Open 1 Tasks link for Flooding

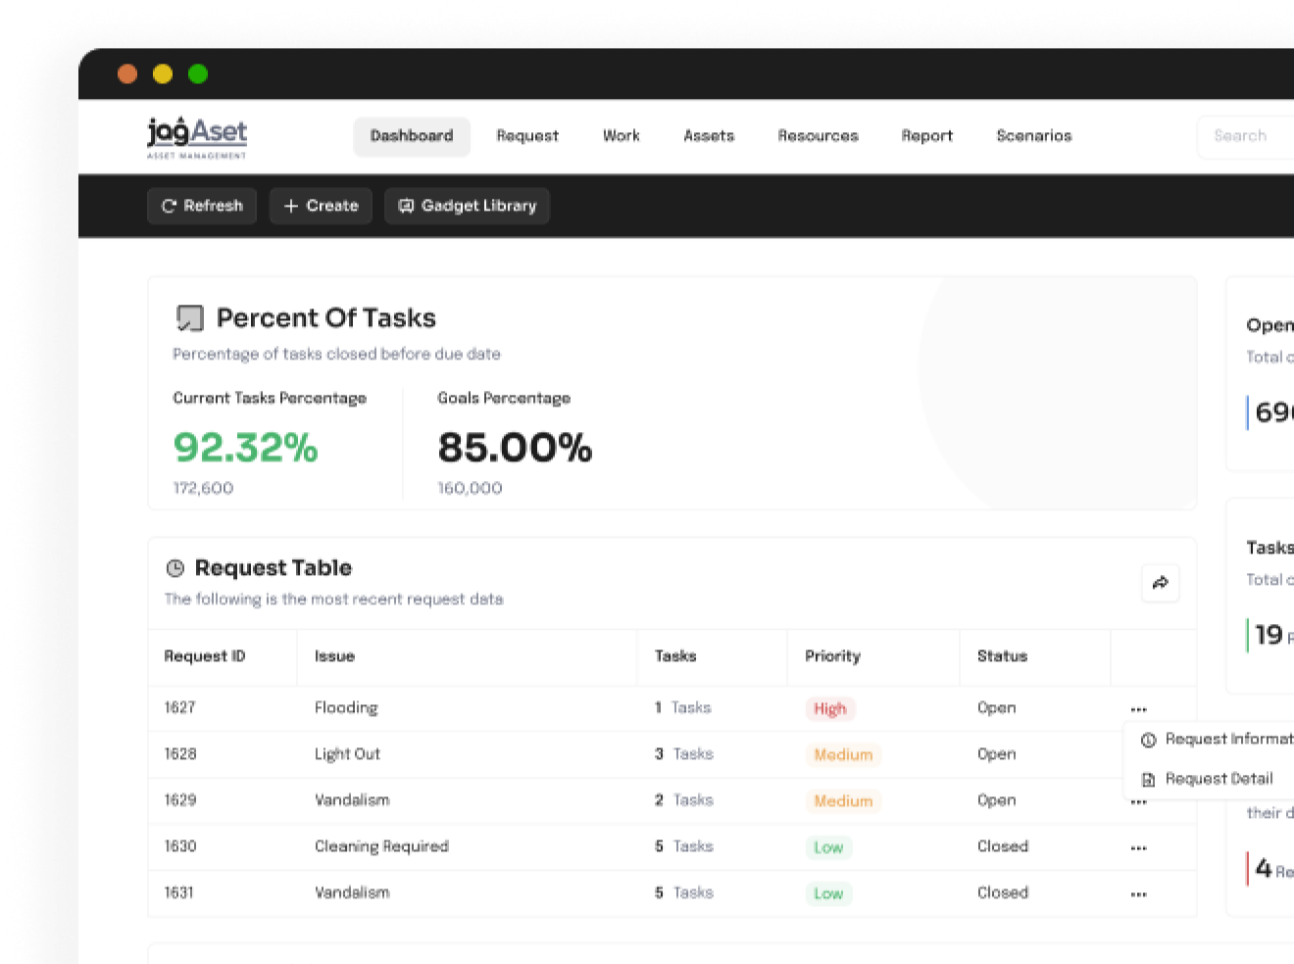pos(683,707)
